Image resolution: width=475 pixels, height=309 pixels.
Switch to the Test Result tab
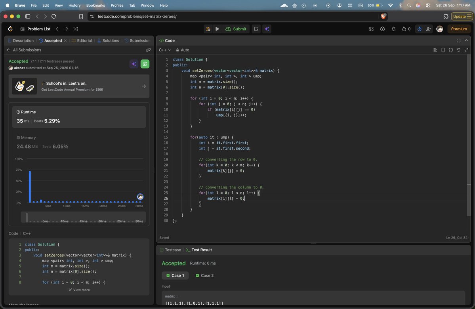[199, 250]
